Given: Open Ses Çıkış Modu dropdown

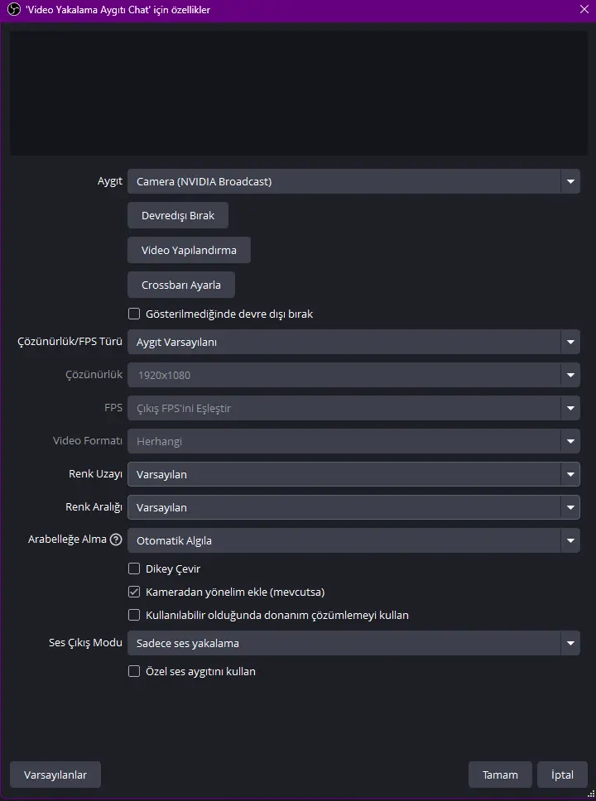Looking at the screenshot, I should tap(353, 643).
